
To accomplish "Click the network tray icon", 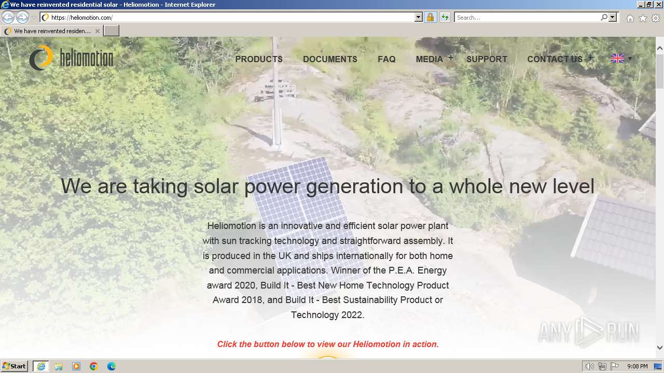I will click(x=602, y=366).
